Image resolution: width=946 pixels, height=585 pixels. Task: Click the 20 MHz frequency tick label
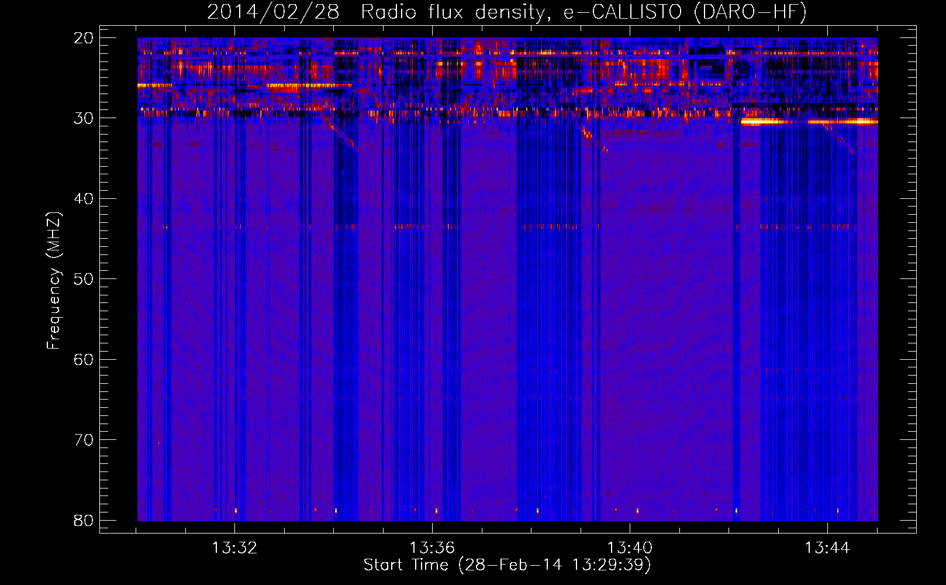[84, 38]
